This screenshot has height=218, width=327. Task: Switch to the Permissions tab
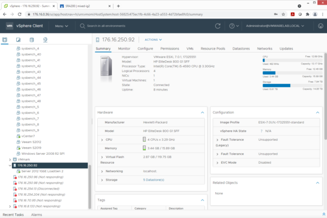(169, 49)
